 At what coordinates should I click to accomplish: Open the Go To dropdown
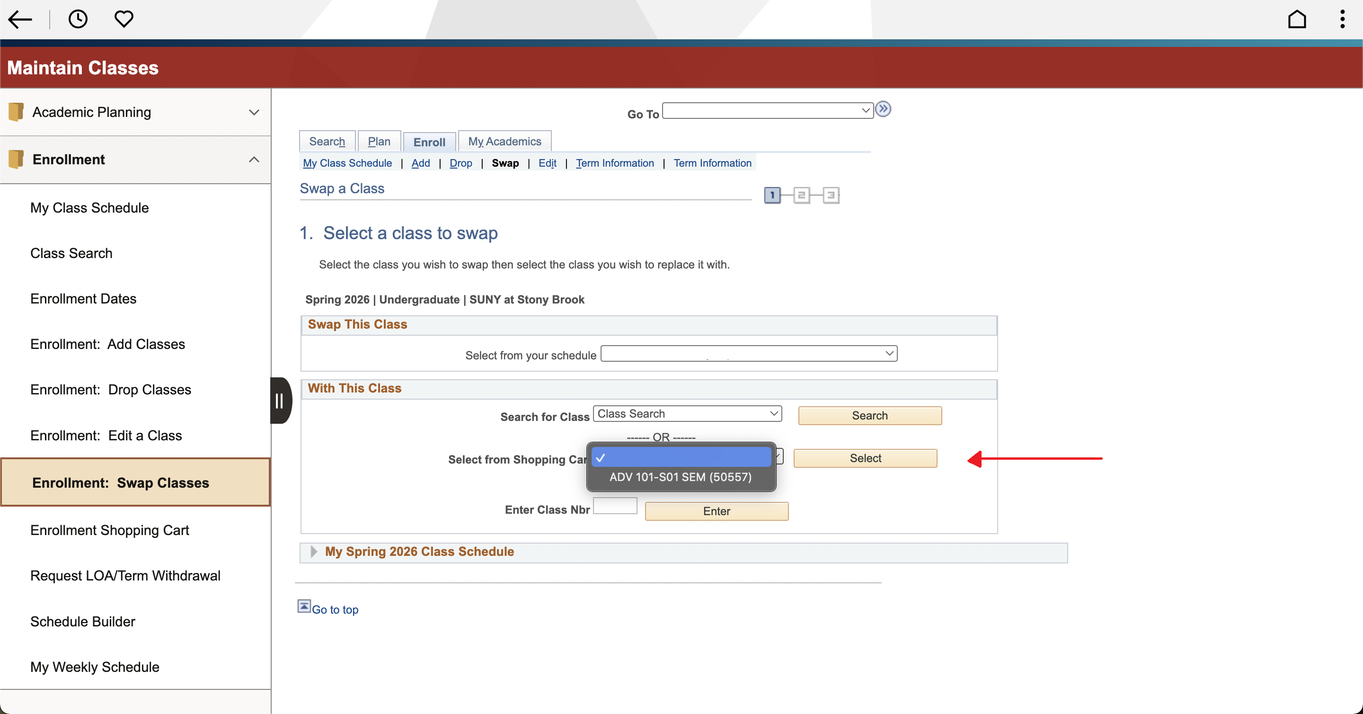768,111
